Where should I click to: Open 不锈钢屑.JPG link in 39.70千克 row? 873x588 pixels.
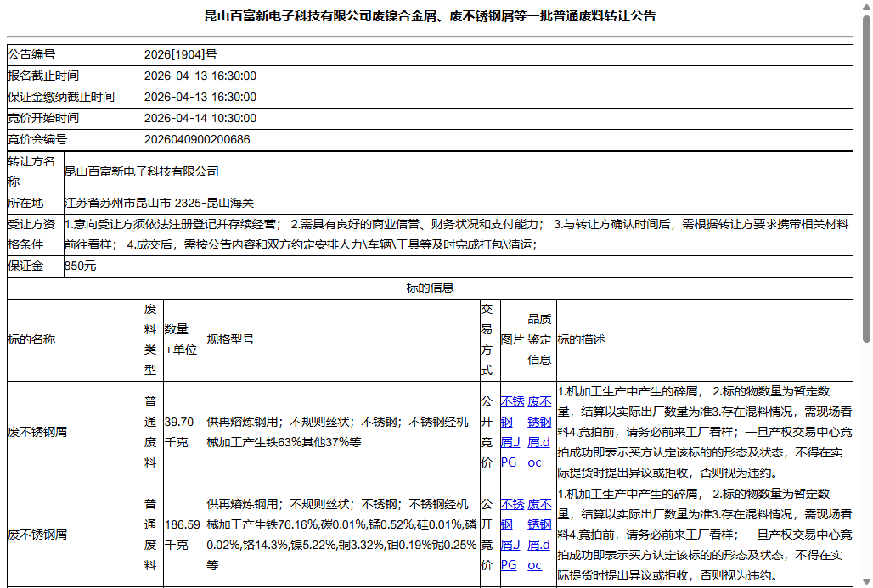[512, 432]
